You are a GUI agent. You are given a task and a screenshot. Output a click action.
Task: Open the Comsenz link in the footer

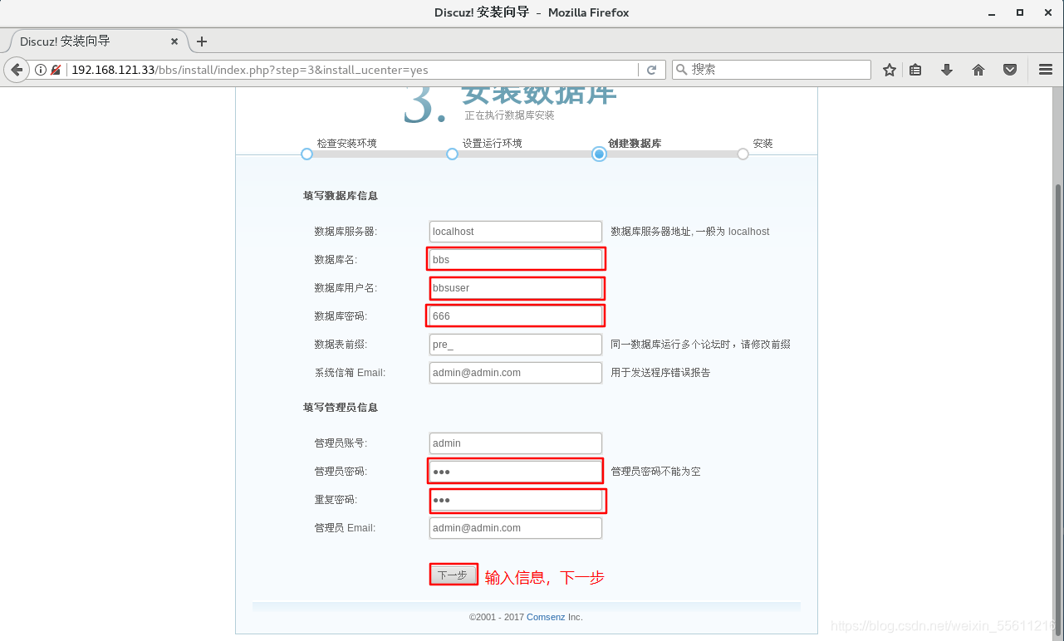coord(546,618)
